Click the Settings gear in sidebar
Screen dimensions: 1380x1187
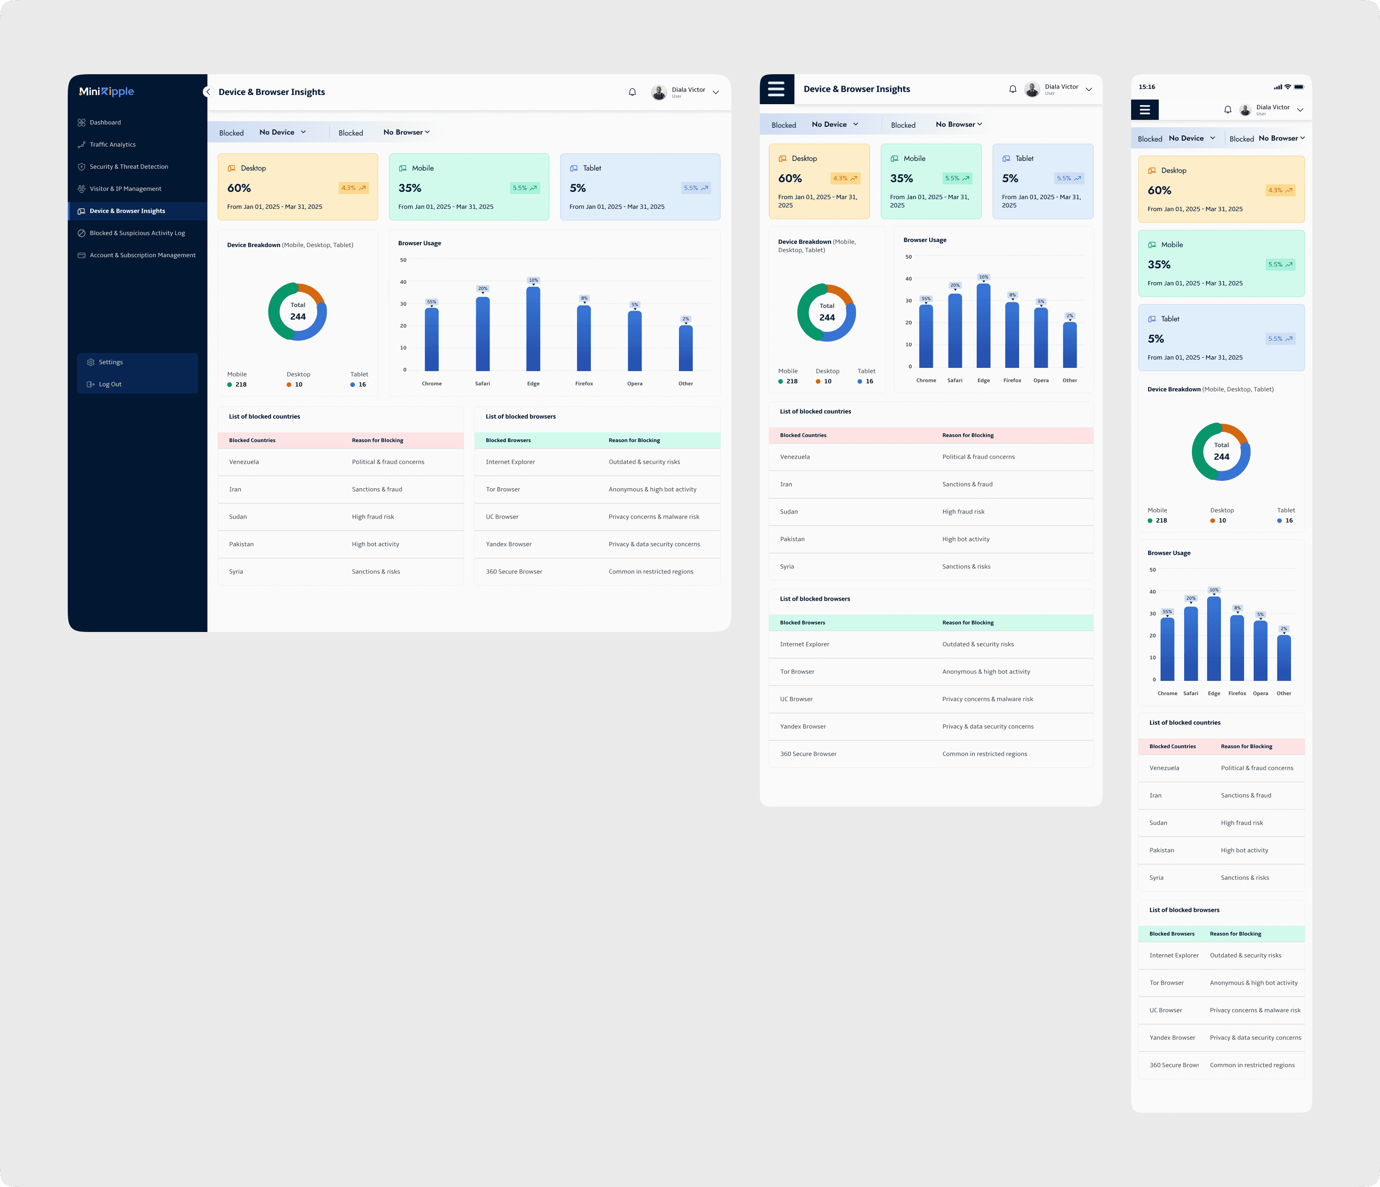[x=91, y=362]
